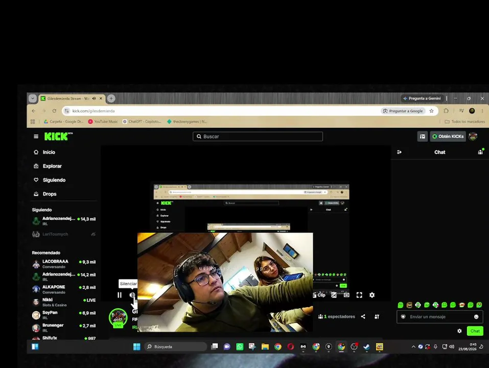The width and height of the screenshot is (489, 368).
Task: Open the emoji picker in the chat input
Action: [476, 317]
